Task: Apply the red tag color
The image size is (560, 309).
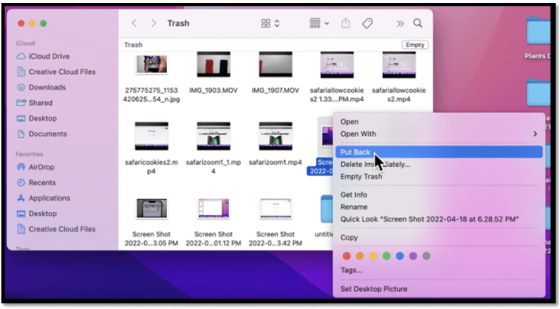Action: (x=346, y=256)
